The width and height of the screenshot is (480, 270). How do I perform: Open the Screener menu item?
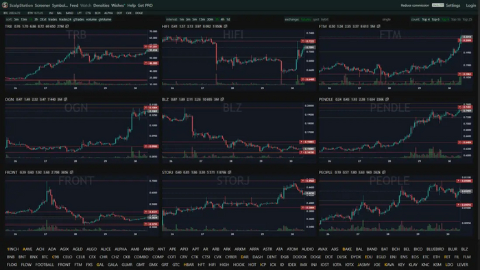pos(43,5)
